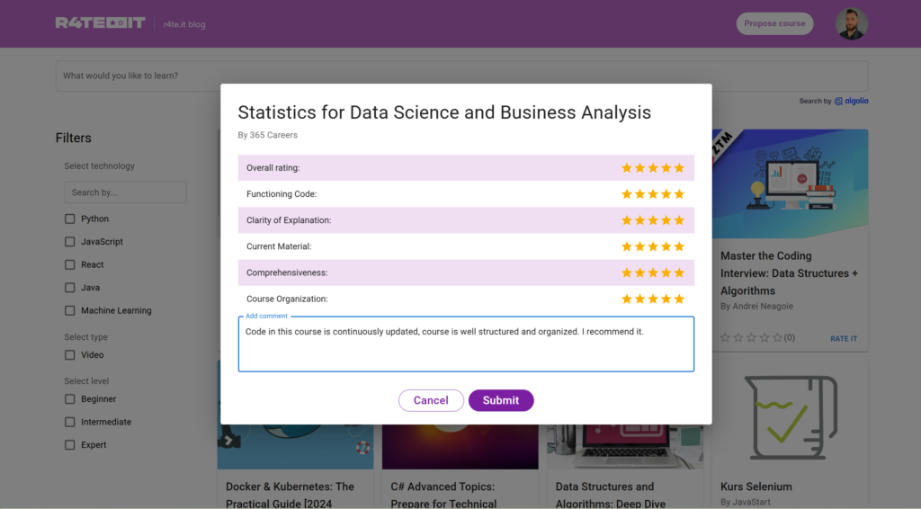The height and width of the screenshot is (509, 921).
Task: Toggle the Video type checkbox
Action: tap(70, 355)
